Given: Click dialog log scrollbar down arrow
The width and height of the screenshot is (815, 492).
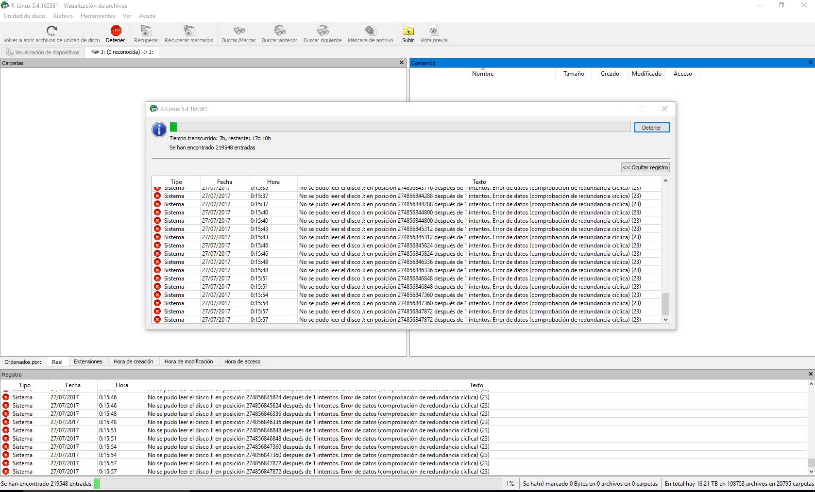Looking at the screenshot, I should point(665,320).
